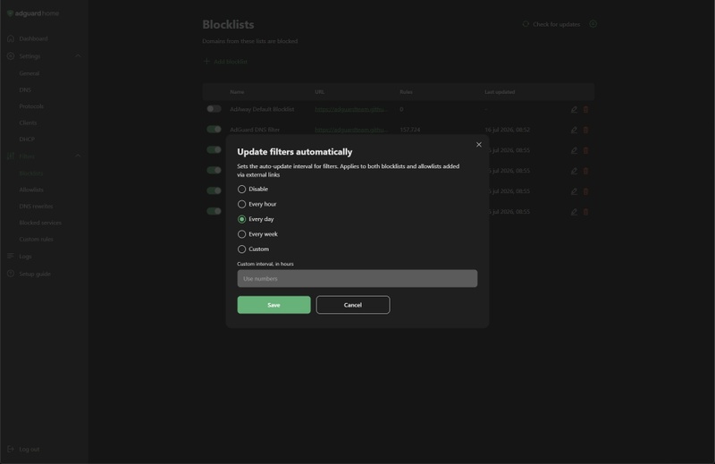Open the AdGuard DNS filter URL
The height and width of the screenshot is (464, 715).
point(351,130)
